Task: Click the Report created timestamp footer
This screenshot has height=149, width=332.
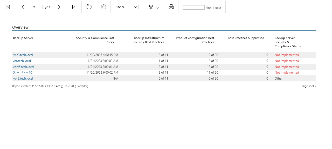Action: tap(50, 86)
